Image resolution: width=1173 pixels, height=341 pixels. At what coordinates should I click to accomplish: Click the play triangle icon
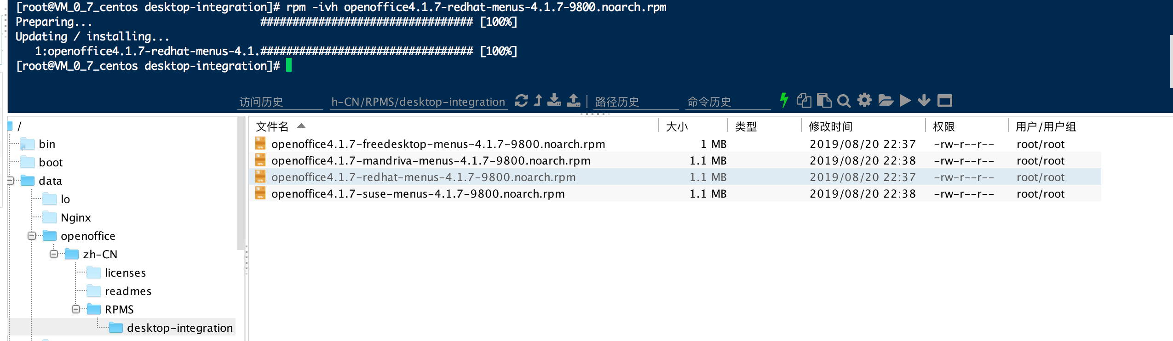point(905,100)
